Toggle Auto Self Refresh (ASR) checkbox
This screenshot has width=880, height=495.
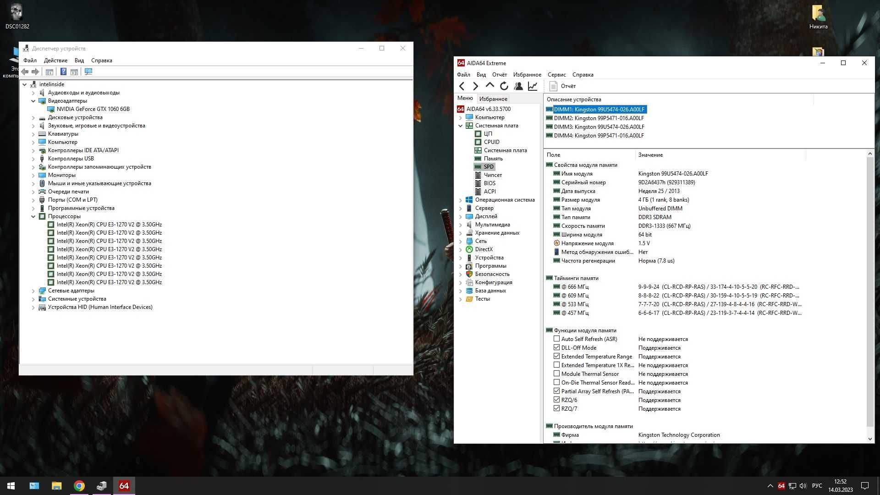(556, 339)
